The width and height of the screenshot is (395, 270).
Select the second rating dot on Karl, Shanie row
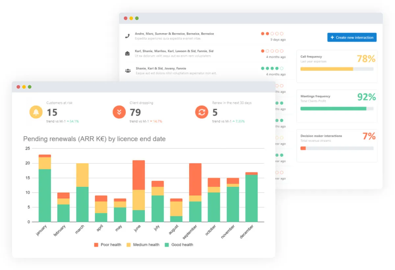pos(267,51)
